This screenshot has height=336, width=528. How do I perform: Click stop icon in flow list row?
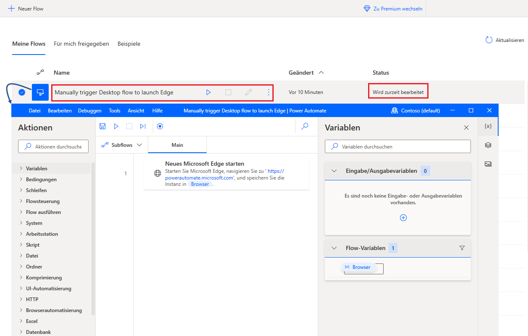point(228,92)
